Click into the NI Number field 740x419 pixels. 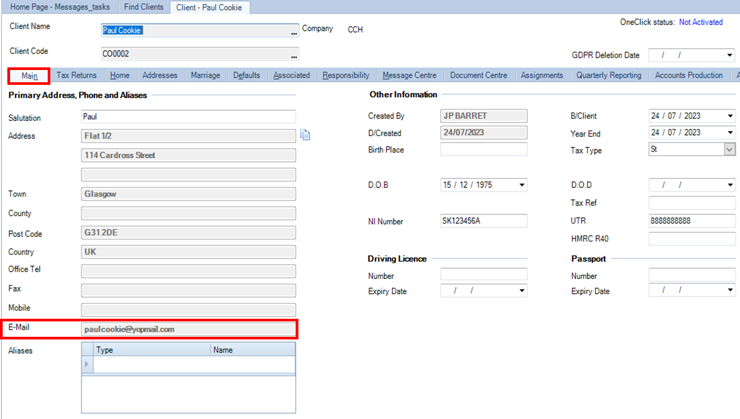click(484, 221)
